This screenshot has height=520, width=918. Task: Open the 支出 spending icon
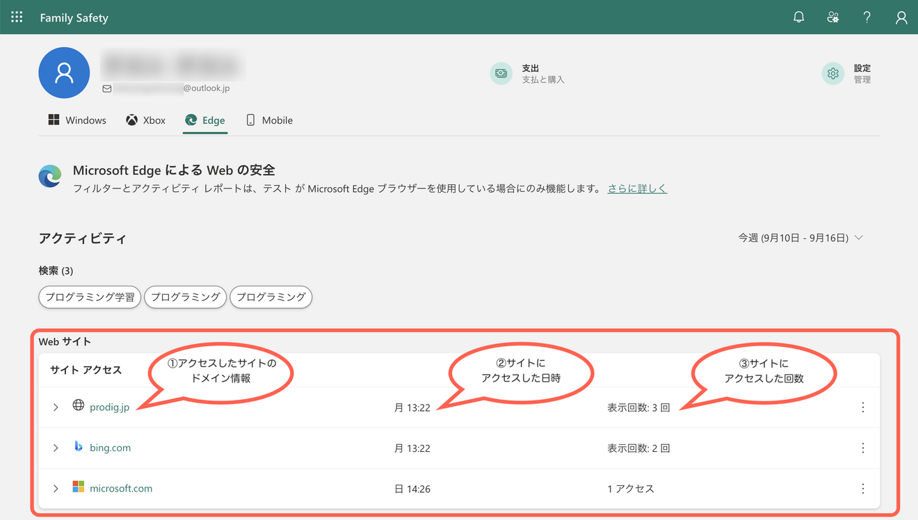[501, 73]
